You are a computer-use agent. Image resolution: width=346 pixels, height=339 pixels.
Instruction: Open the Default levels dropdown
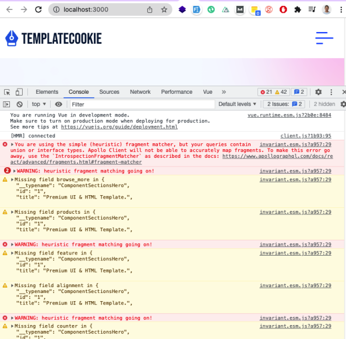237,104
